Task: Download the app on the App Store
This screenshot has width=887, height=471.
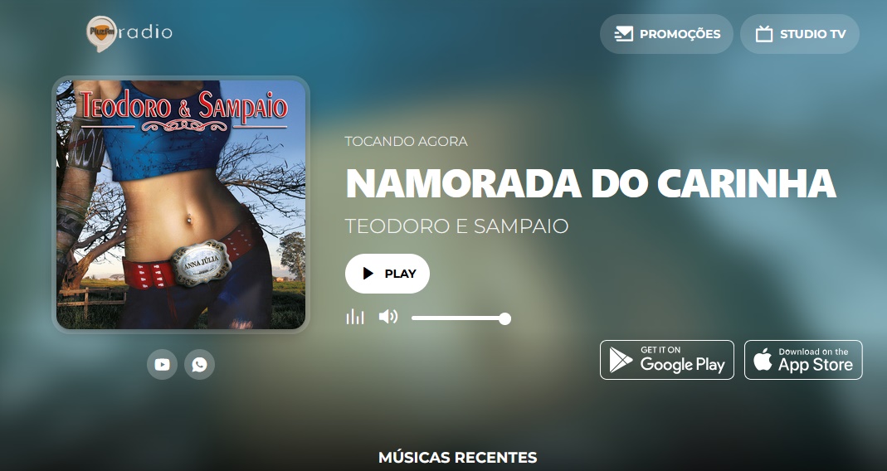Action: point(803,360)
